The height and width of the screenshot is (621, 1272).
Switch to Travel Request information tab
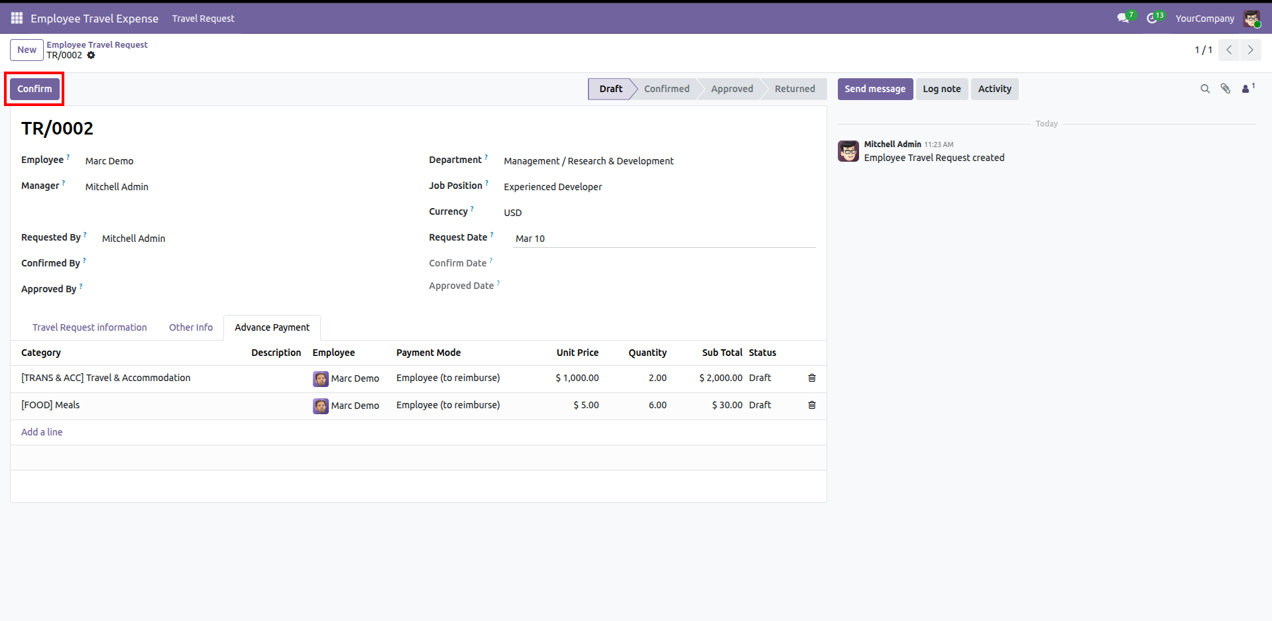tap(89, 327)
